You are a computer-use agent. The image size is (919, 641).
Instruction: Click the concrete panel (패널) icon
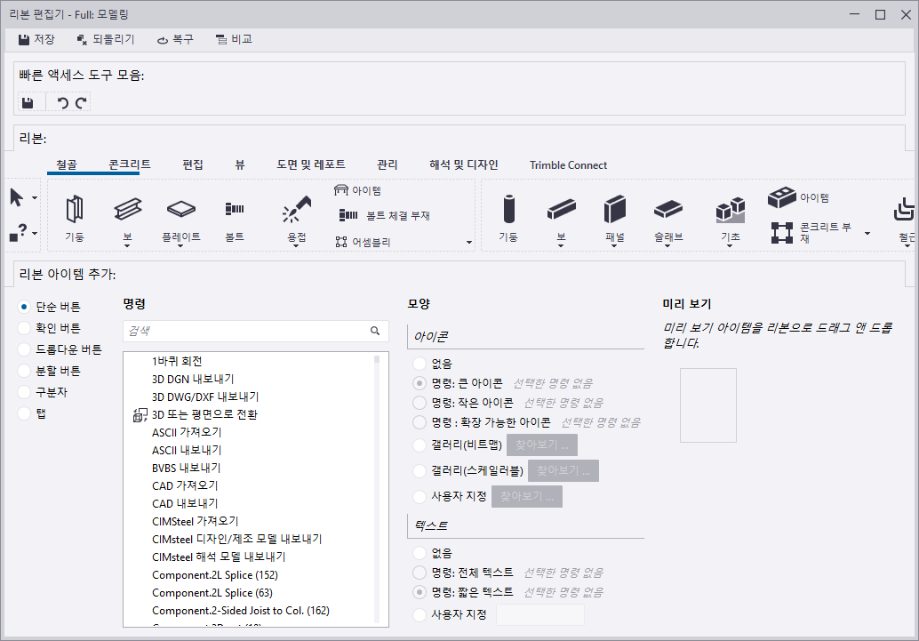(614, 210)
